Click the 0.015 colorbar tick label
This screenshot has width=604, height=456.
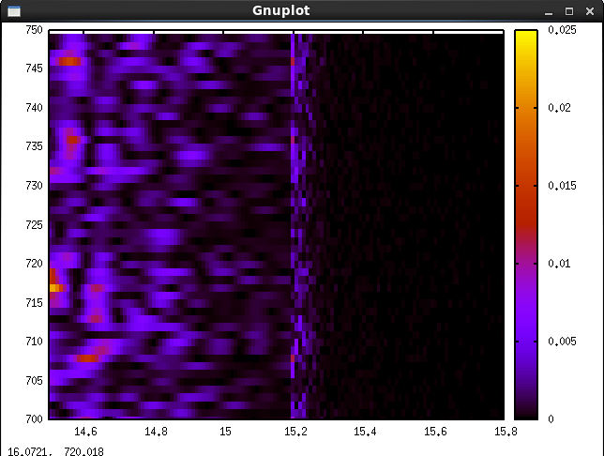tap(560, 186)
